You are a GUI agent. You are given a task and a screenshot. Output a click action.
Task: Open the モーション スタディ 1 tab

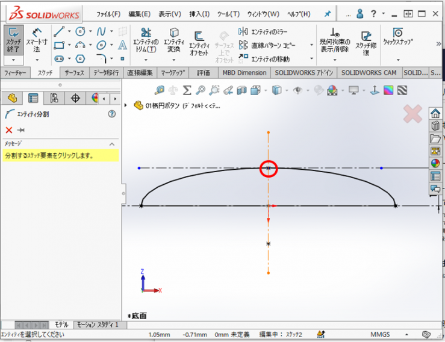(96, 325)
